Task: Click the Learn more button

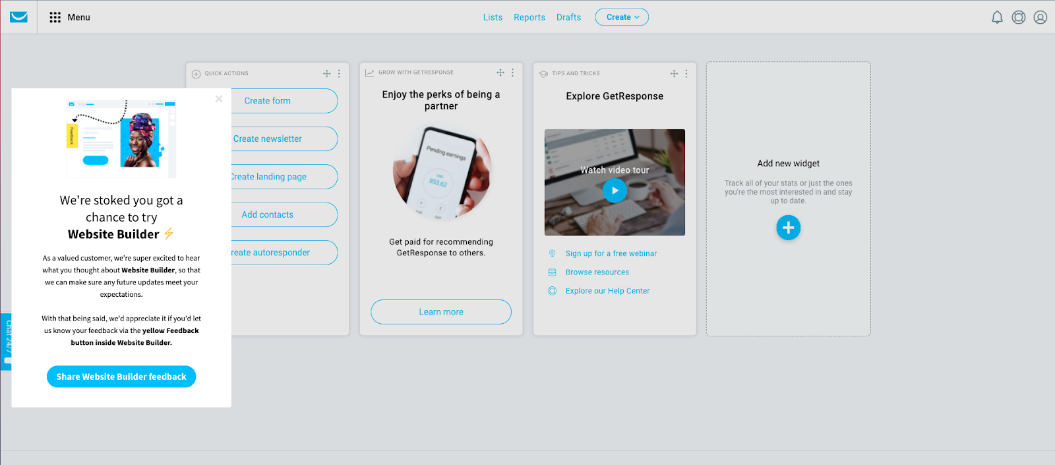Action: click(x=441, y=312)
